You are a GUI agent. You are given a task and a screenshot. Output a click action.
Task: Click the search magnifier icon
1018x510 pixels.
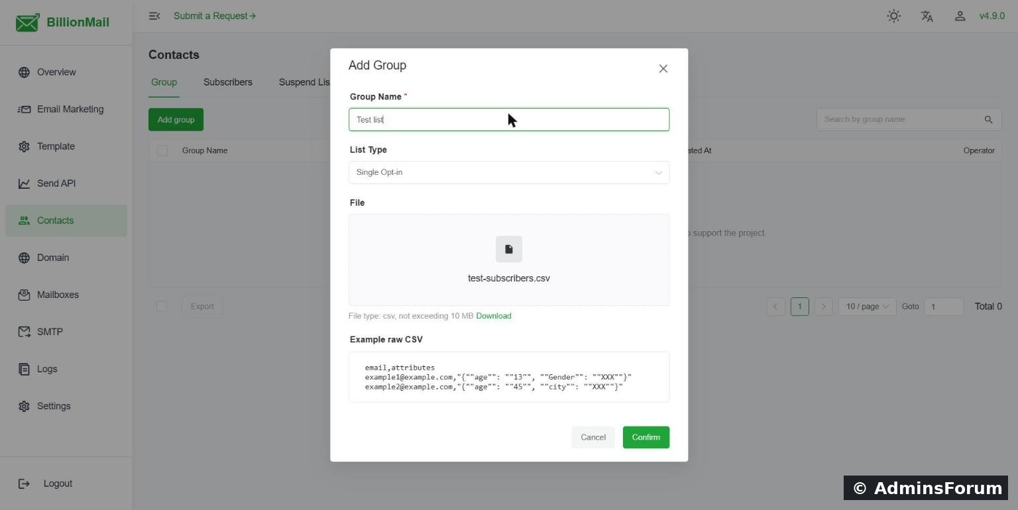(988, 120)
